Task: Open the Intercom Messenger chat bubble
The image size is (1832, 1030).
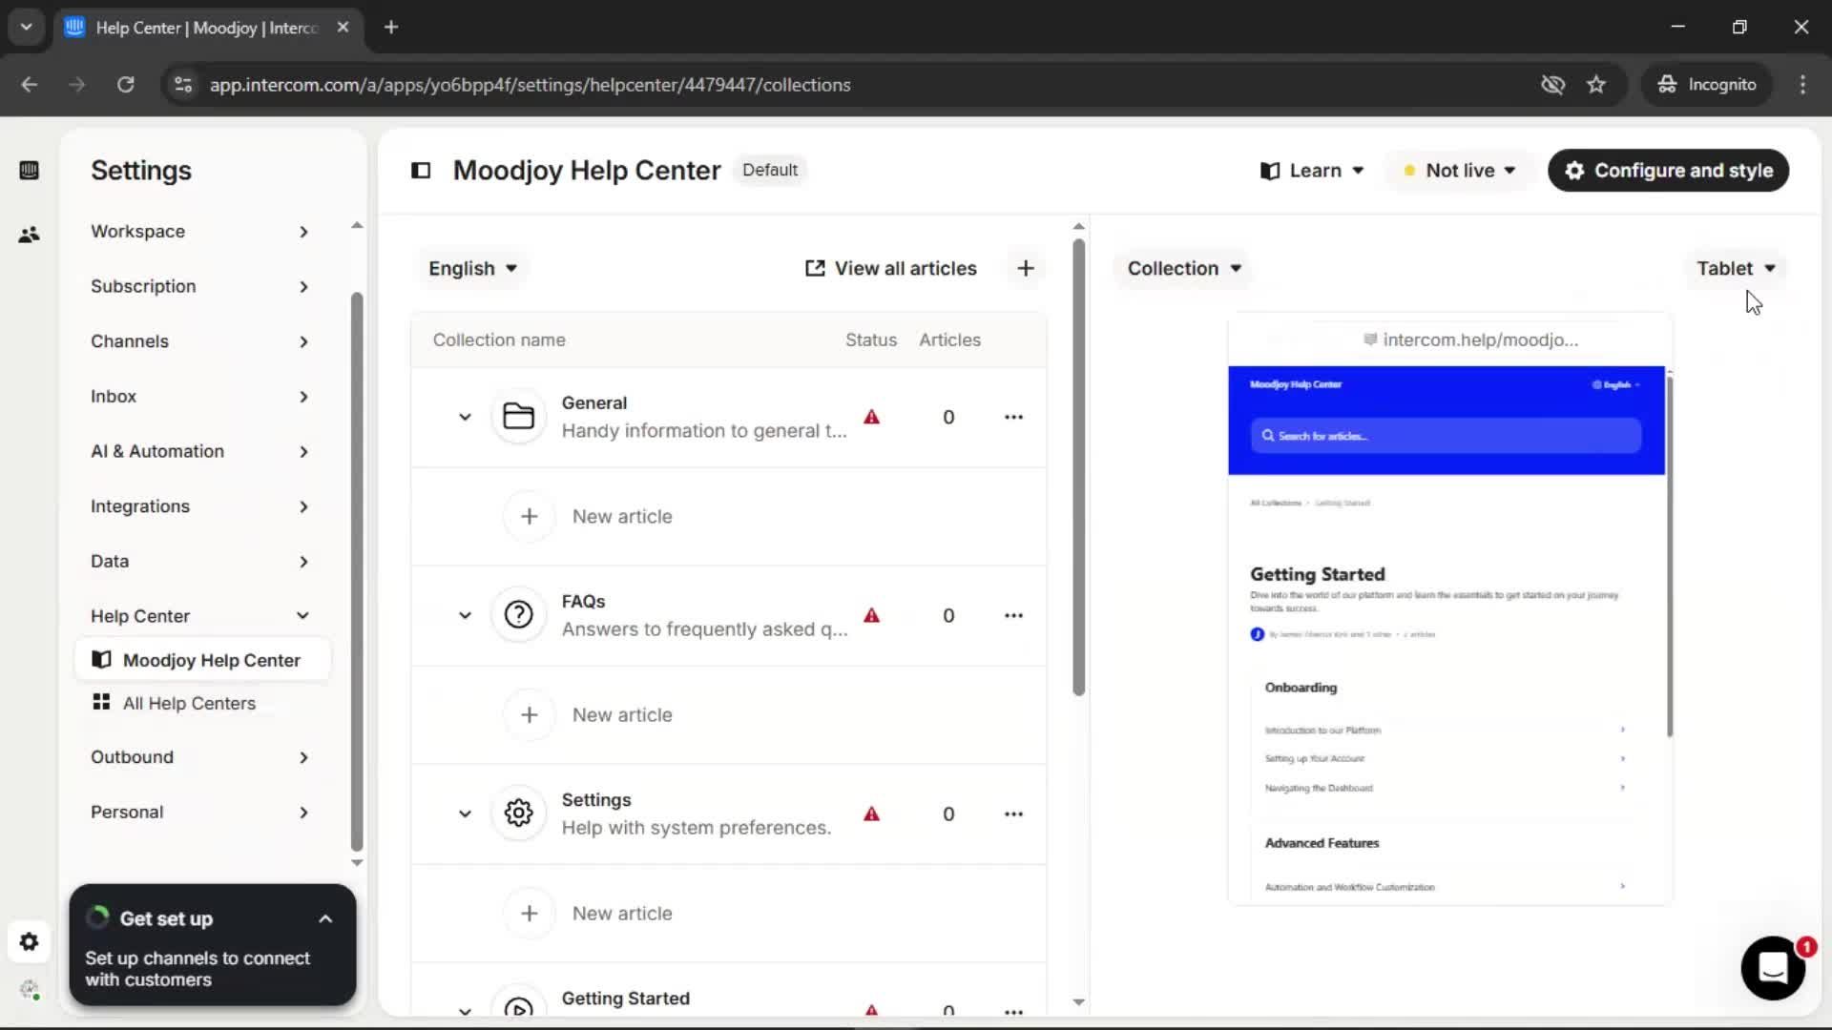Action: coord(1773,967)
